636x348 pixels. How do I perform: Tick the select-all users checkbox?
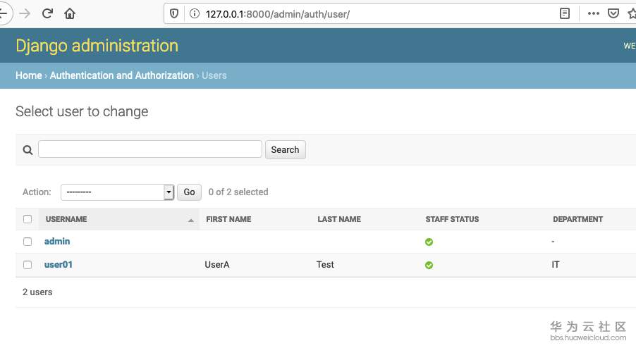point(27,219)
